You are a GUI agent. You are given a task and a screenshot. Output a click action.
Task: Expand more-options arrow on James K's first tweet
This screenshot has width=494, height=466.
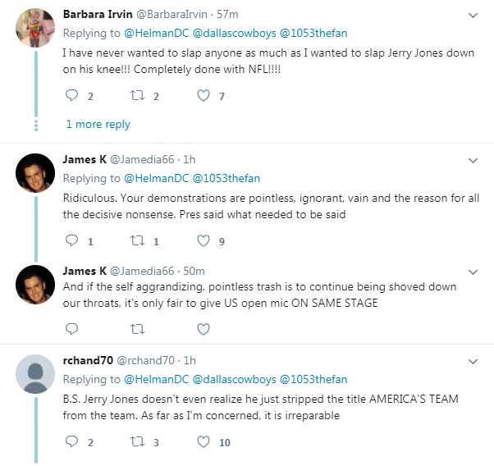pos(473,159)
